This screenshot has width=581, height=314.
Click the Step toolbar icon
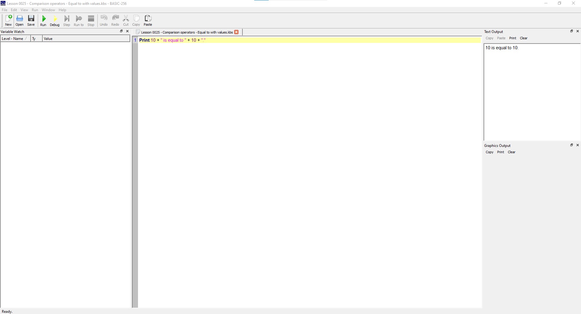coord(67,20)
